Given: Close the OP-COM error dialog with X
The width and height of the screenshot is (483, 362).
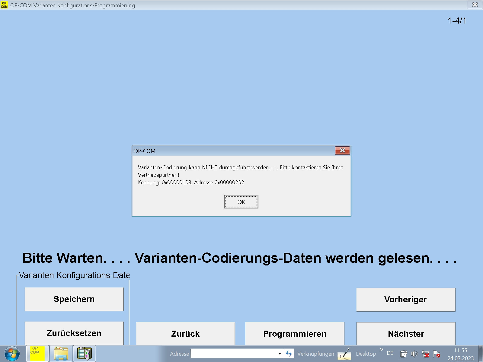Looking at the screenshot, I should [342, 151].
